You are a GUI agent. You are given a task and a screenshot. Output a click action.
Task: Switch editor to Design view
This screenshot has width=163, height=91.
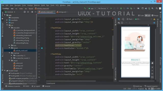coord(155,15)
